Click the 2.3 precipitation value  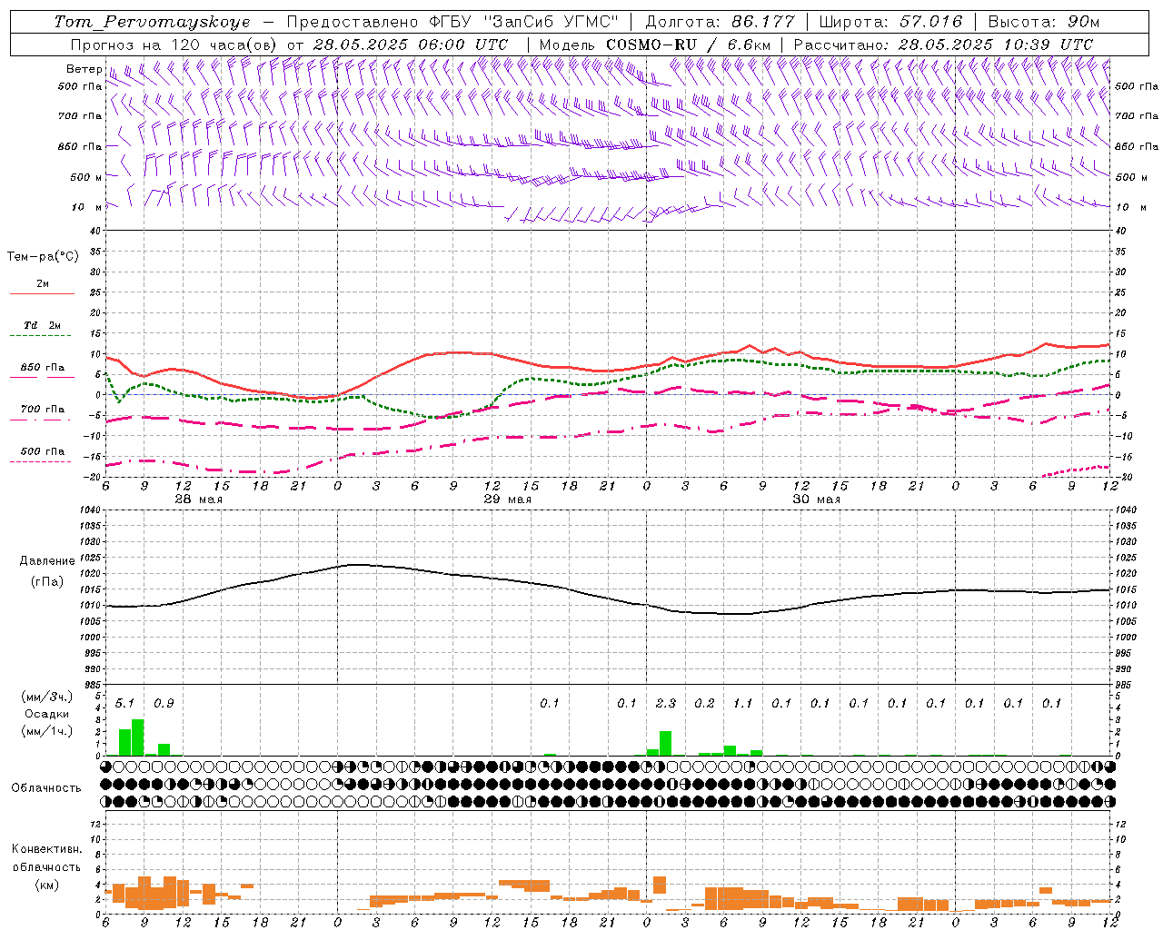665,703
